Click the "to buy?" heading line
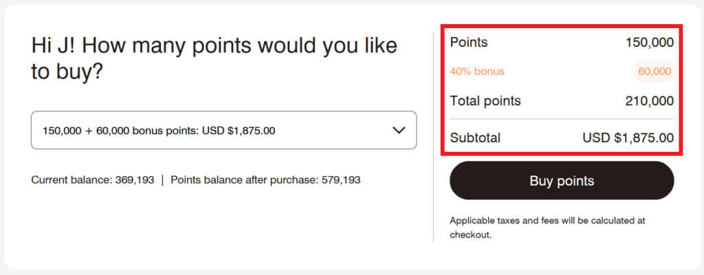Image resolution: width=704 pixels, height=275 pixels. point(67,71)
